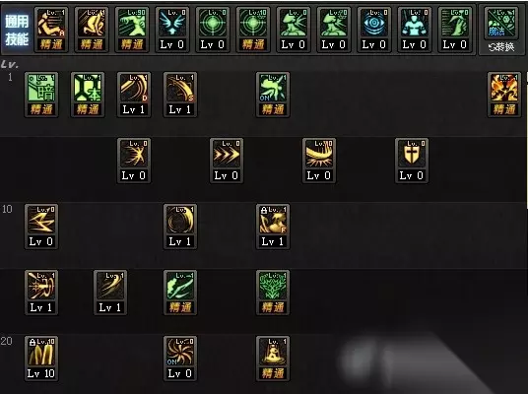The width and height of the screenshot is (528, 394).
Task: Select the green dragon face skill icon
Action: tap(273, 293)
